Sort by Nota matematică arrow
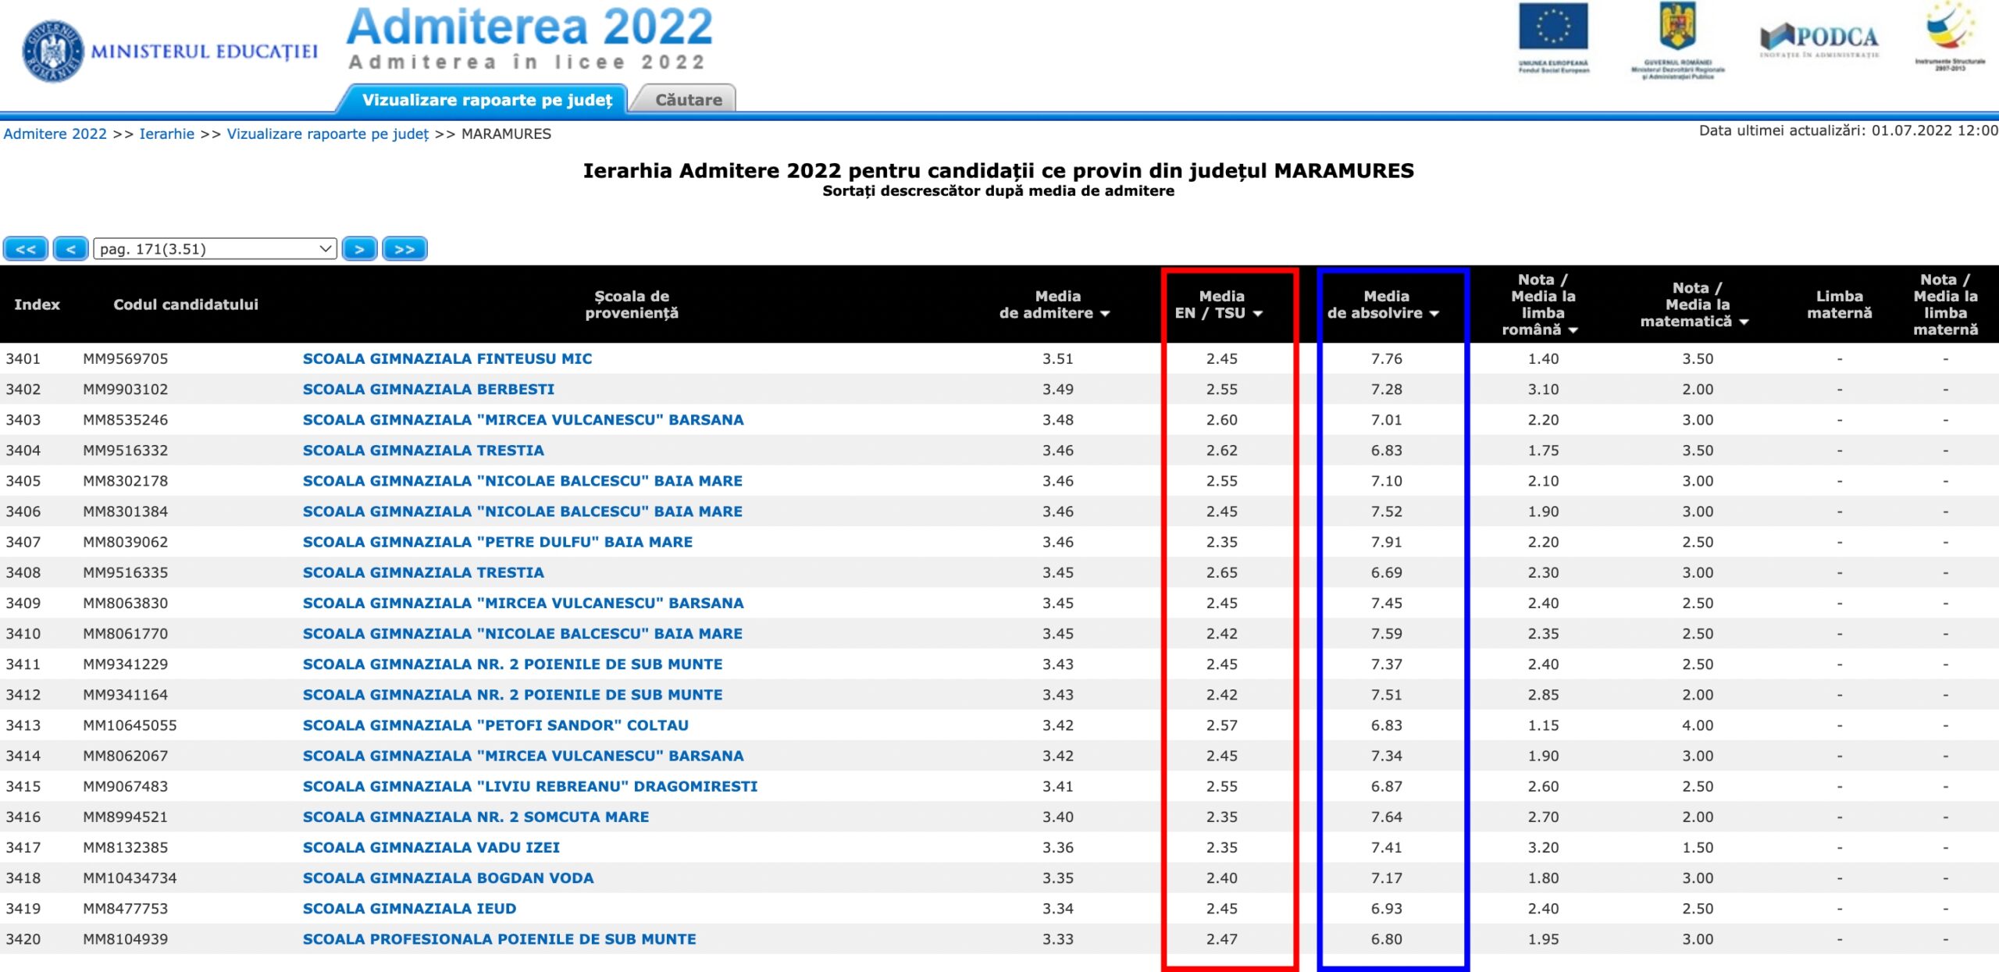 [1743, 322]
